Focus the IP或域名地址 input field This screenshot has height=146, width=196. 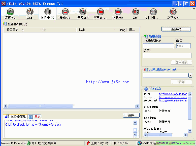click(158, 46)
